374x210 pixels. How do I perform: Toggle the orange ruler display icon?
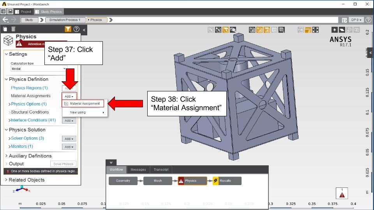pos(308,30)
